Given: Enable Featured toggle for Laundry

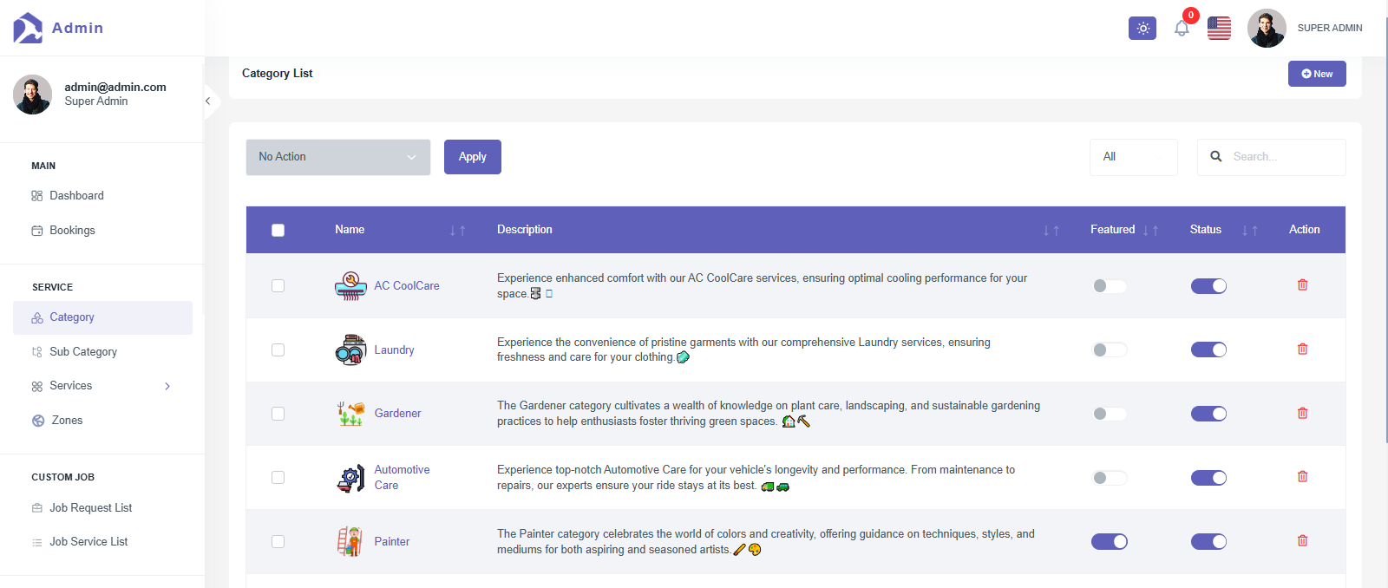Looking at the screenshot, I should [1109, 350].
